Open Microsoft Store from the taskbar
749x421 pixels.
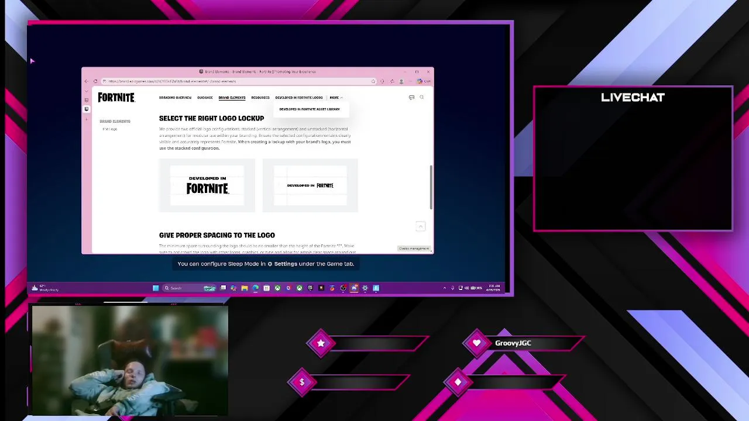coord(266,288)
